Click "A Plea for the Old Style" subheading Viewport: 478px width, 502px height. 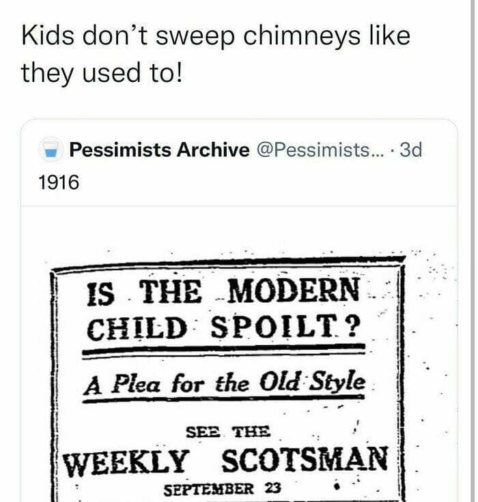pos(225,383)
